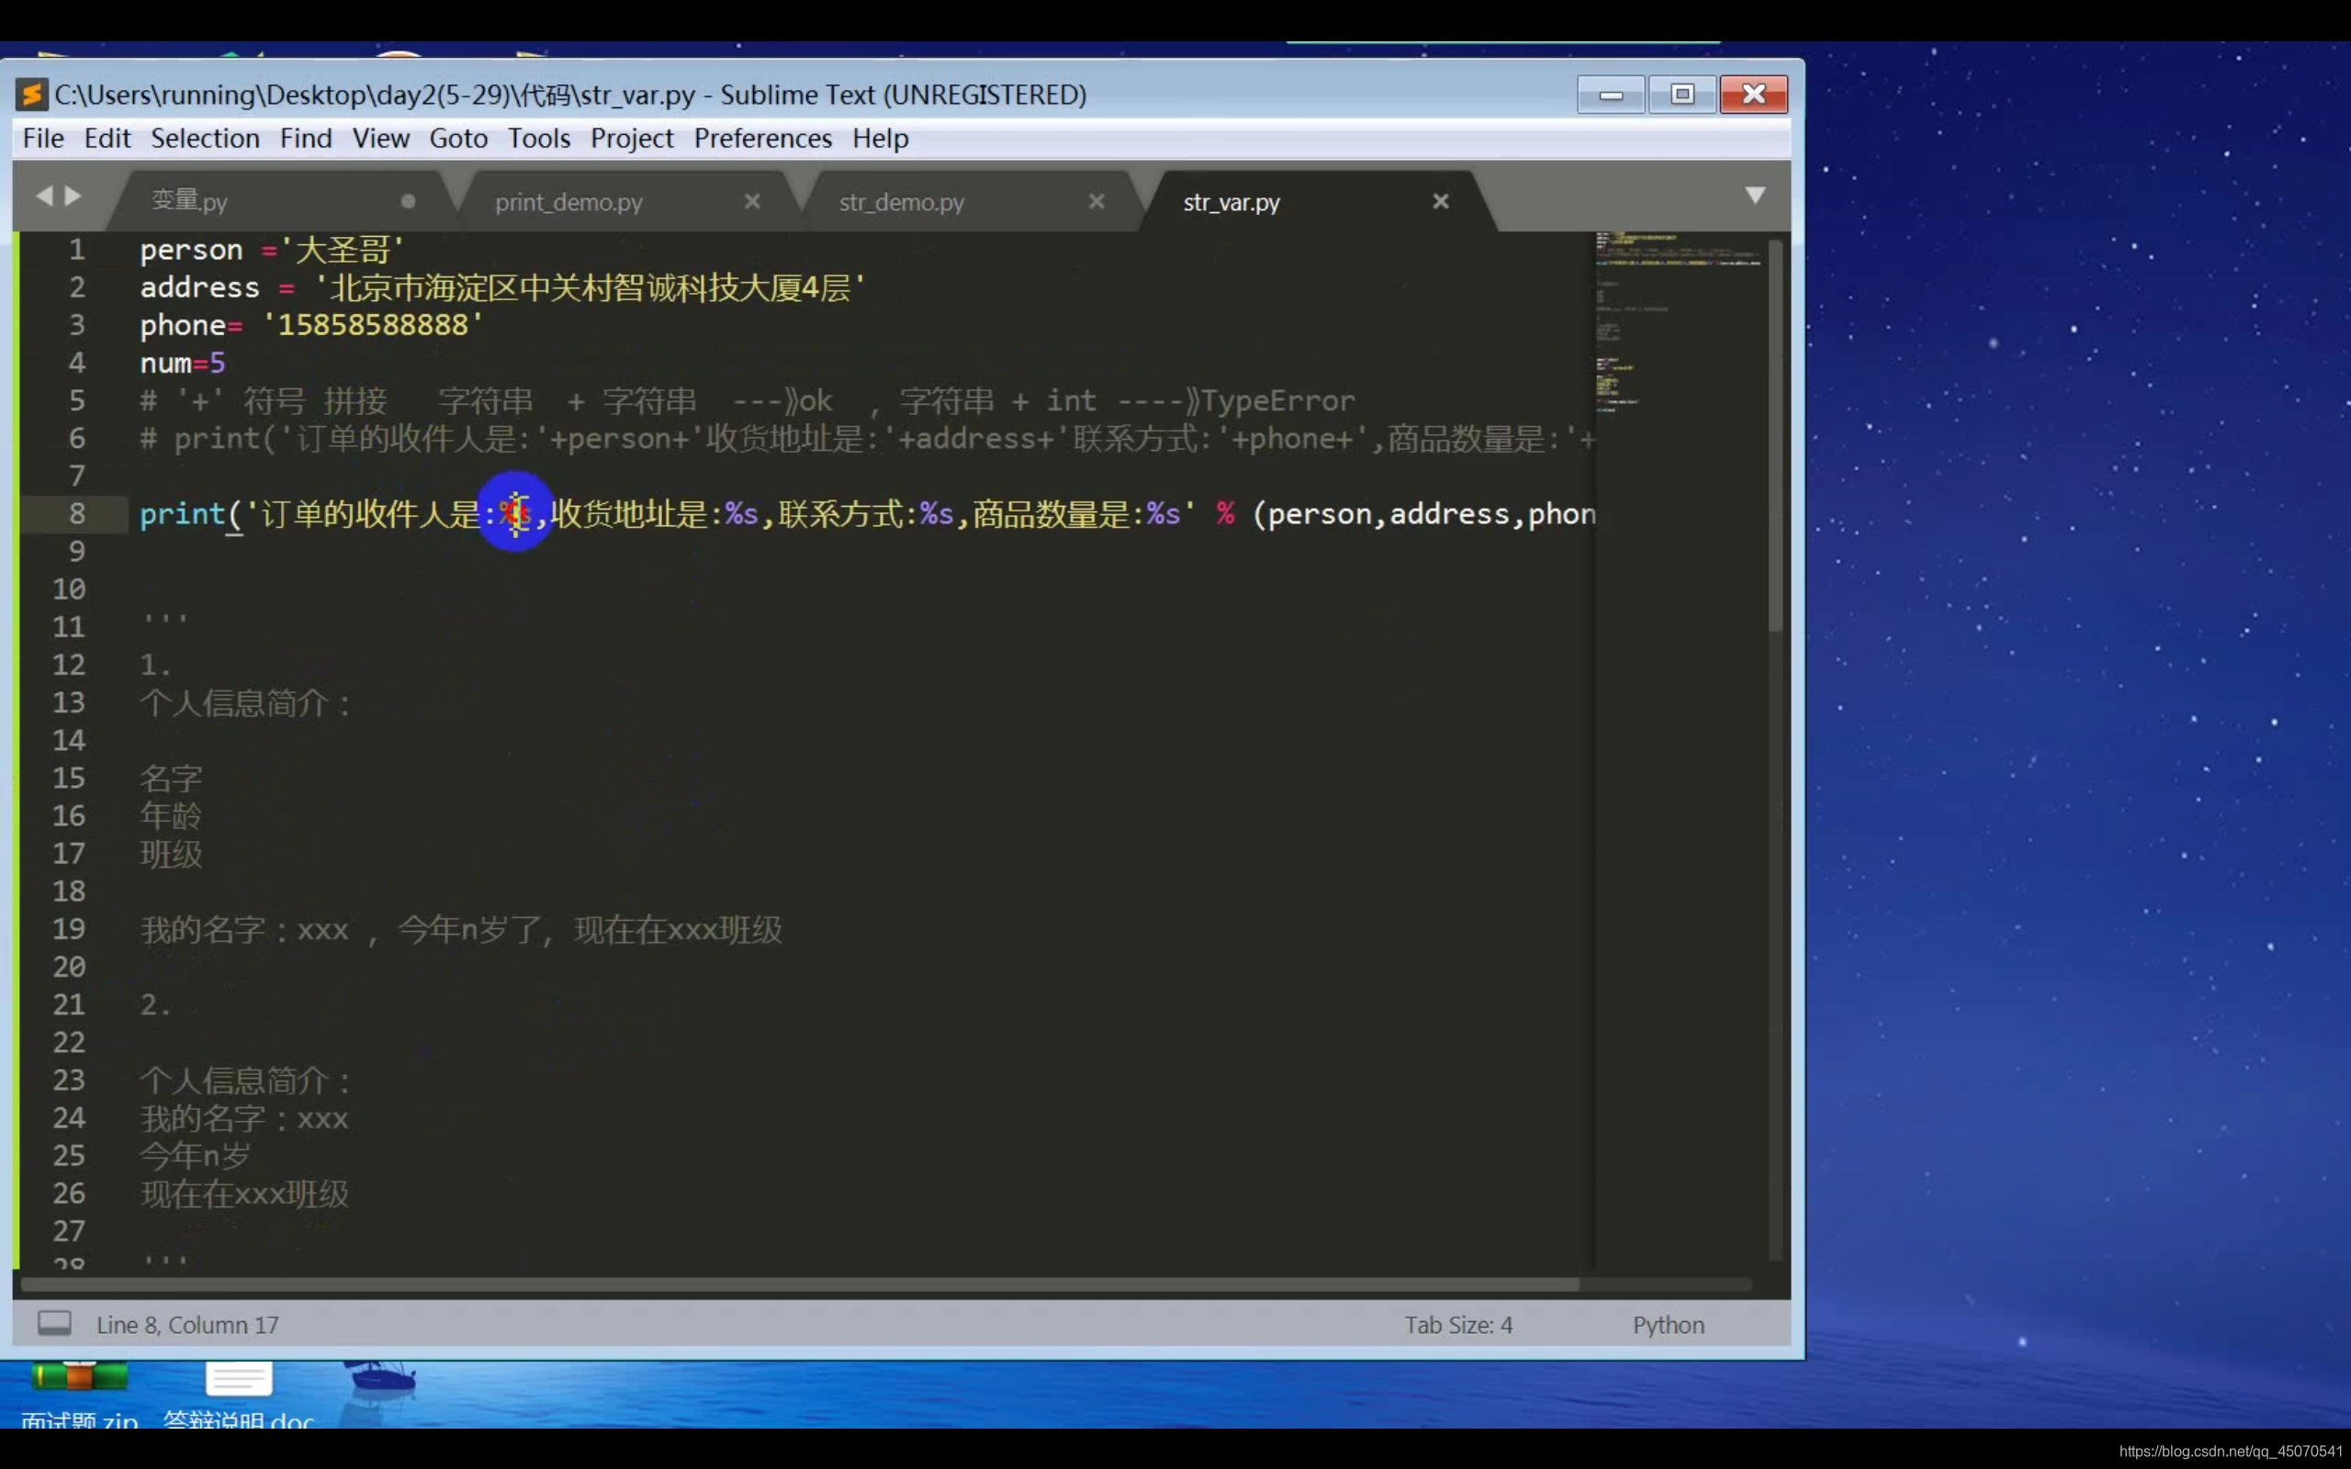Open the Tools menu
Image resolution: width=2351 pixels, height=1469 pixels.
(x=538, y=138)
